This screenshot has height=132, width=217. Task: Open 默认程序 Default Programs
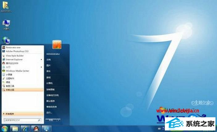(51, 101)
